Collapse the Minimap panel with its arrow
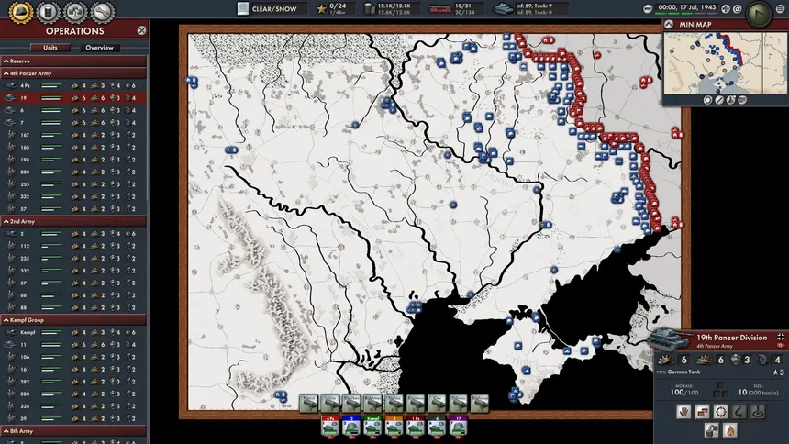Image resolution: width=789 pixels, height=444 pixels. click(x=669, y=24)
